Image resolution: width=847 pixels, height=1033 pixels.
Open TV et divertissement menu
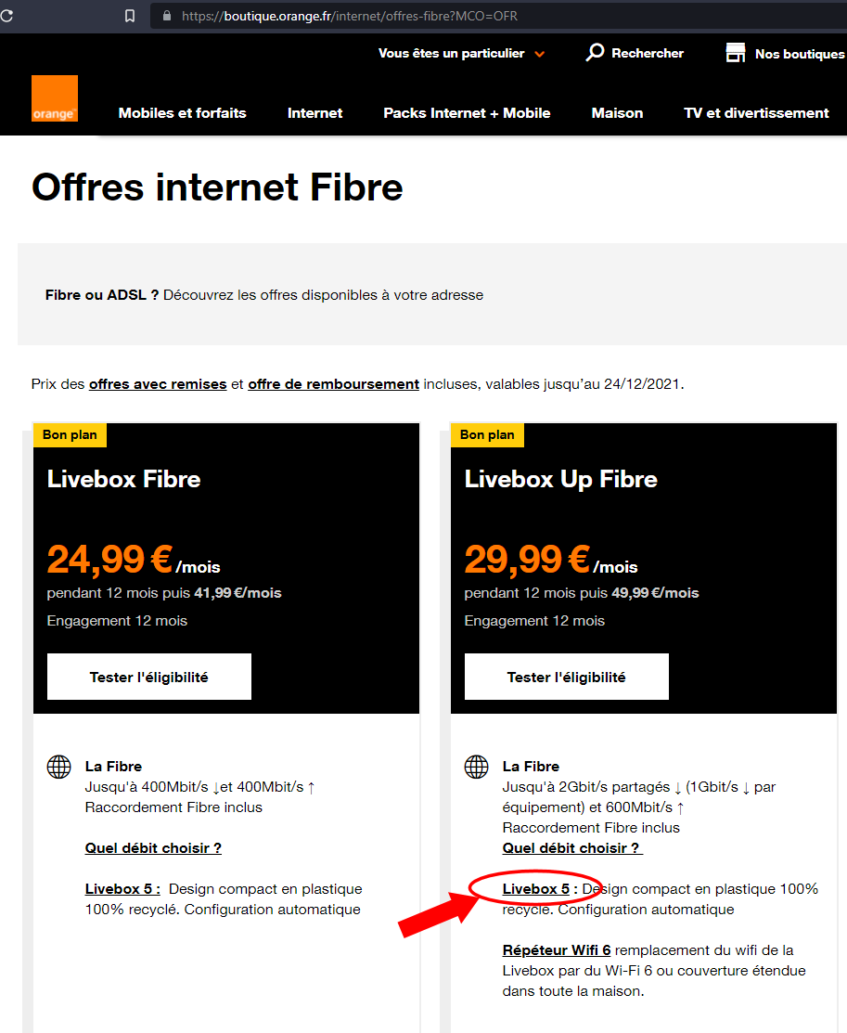(756, 113)
